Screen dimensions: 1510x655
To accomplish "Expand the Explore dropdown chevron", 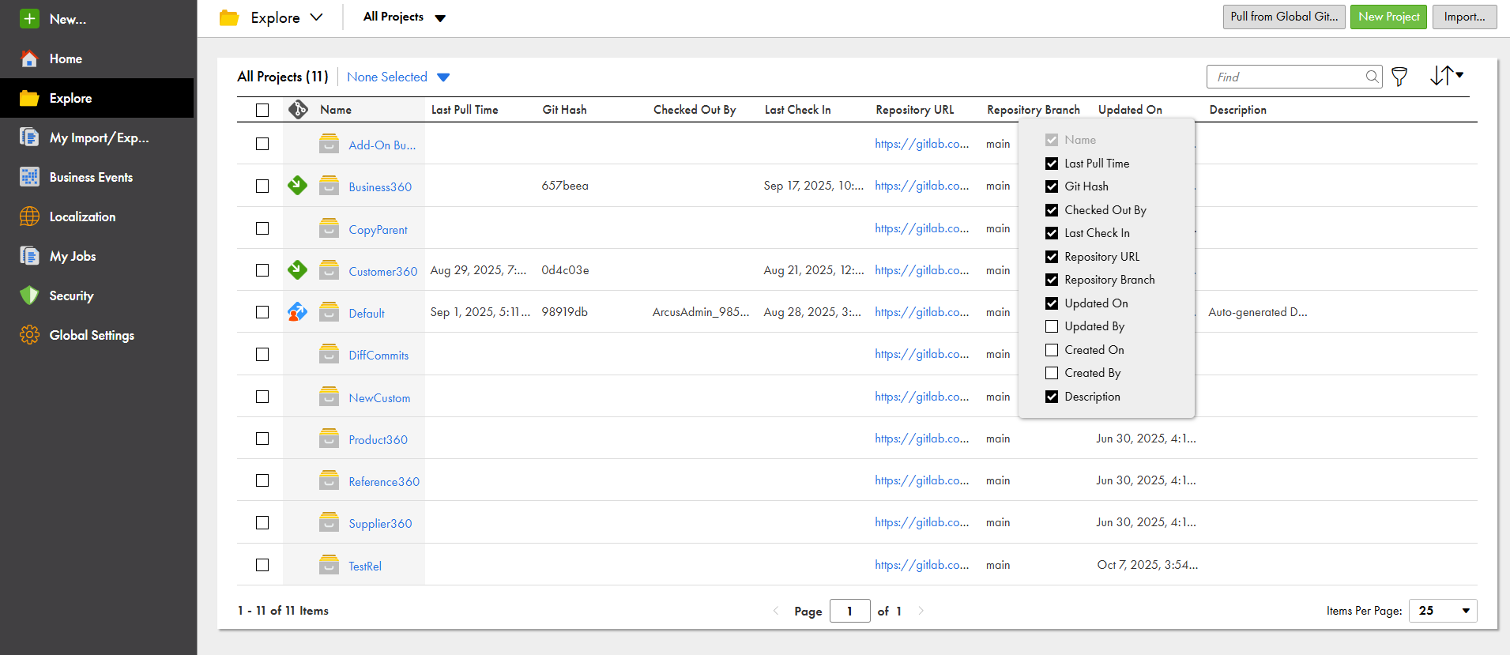I will pos(316,17).
